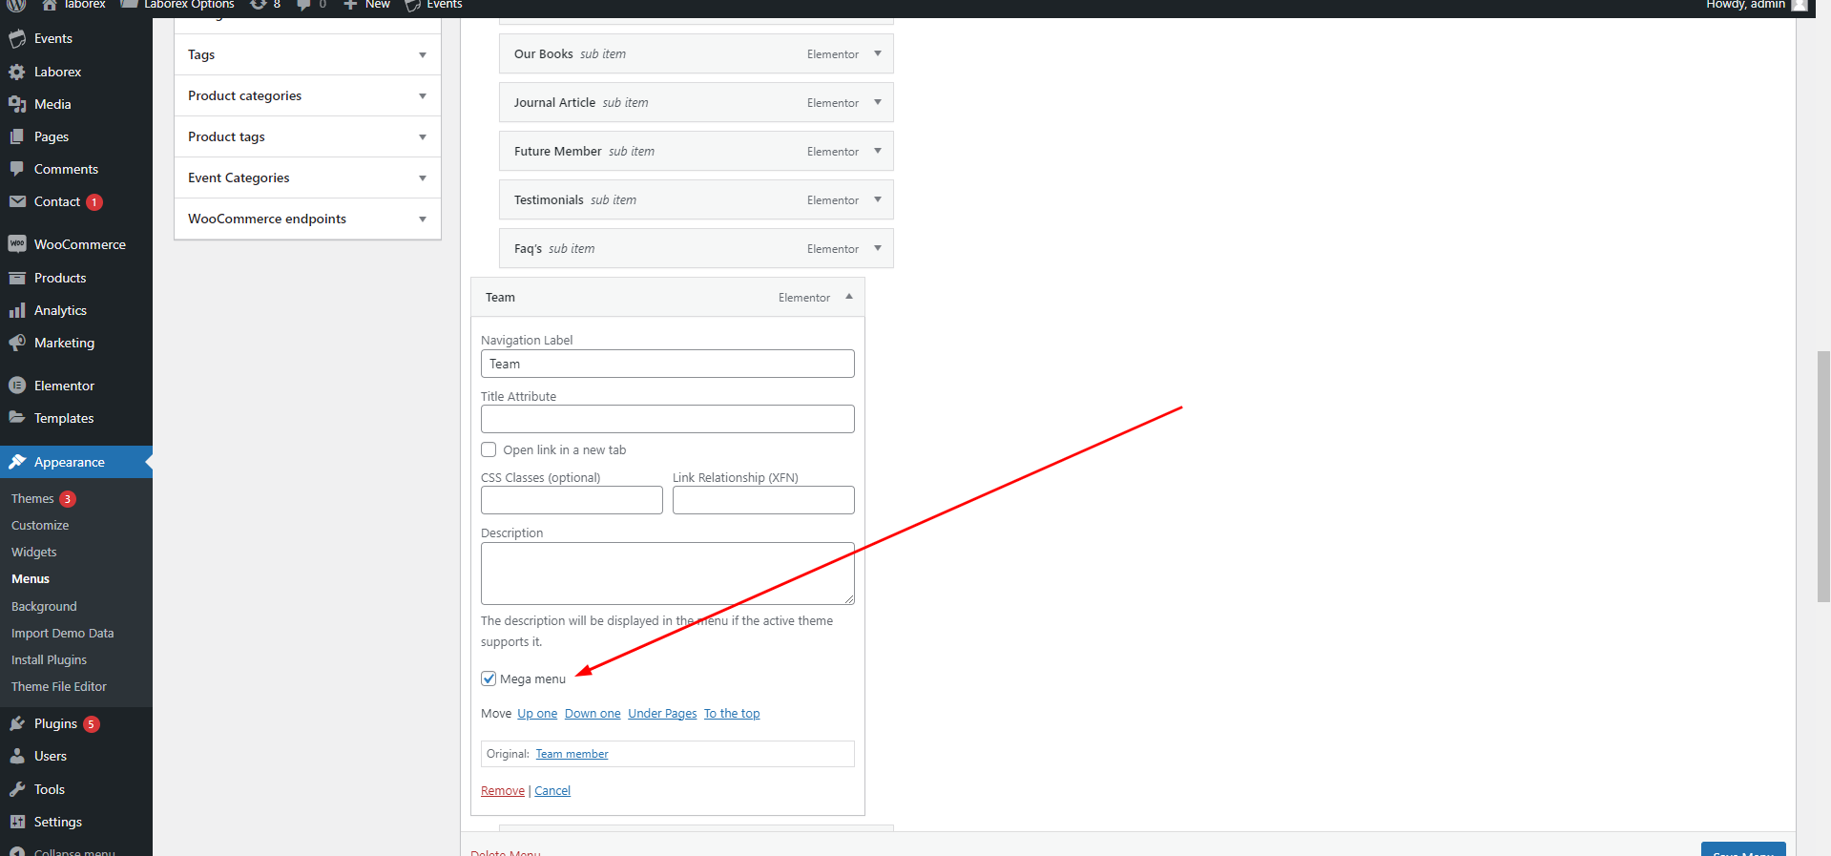Open Menus under Appearance
Image resolution: width=1831 pixels, height=856 pixels.
coord(31,578)
